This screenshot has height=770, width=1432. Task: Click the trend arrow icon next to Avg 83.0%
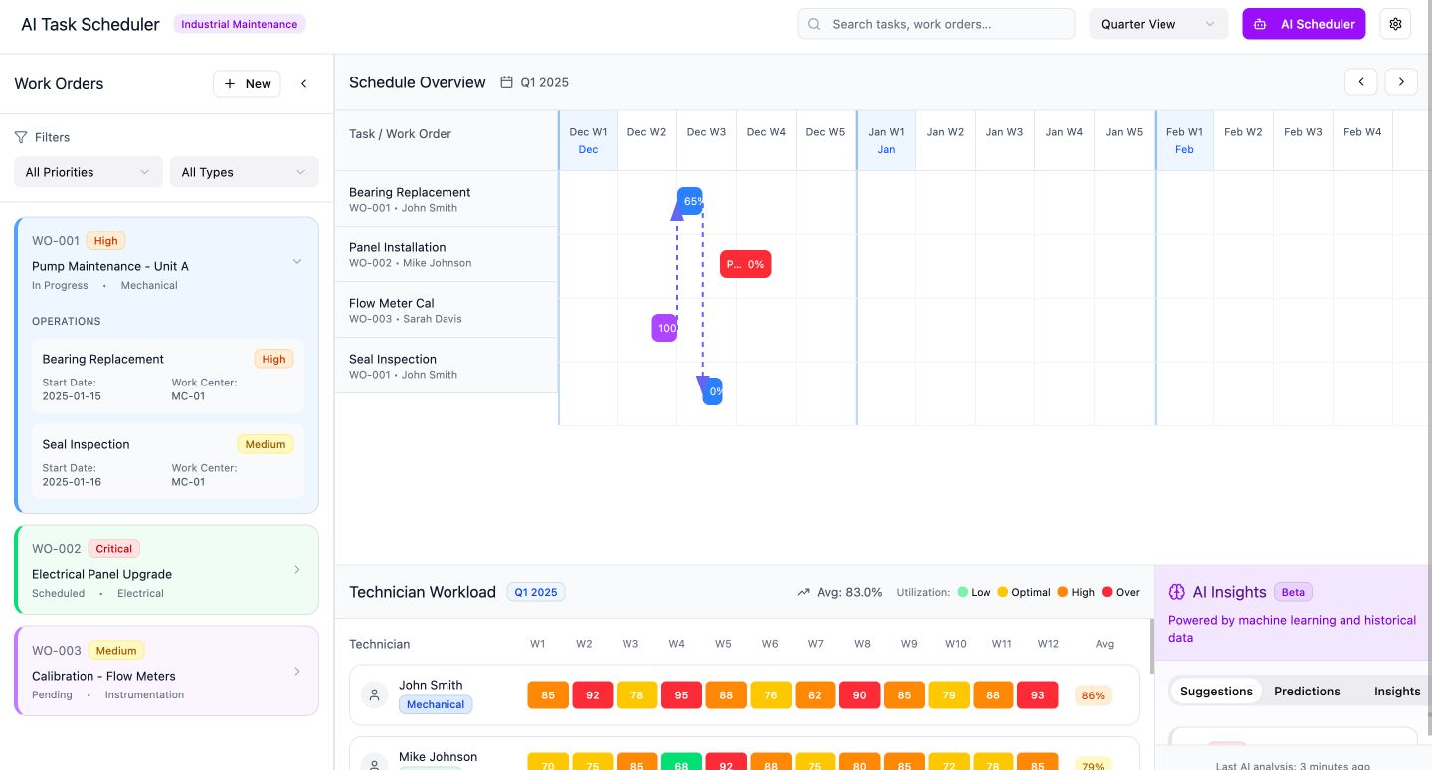point(804,591)
